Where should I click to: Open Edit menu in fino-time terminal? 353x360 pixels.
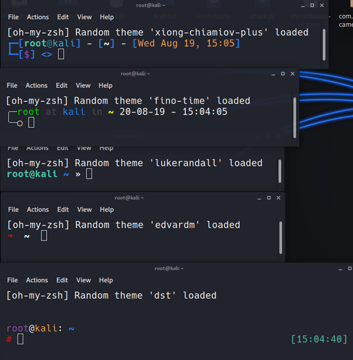point(62,85)
